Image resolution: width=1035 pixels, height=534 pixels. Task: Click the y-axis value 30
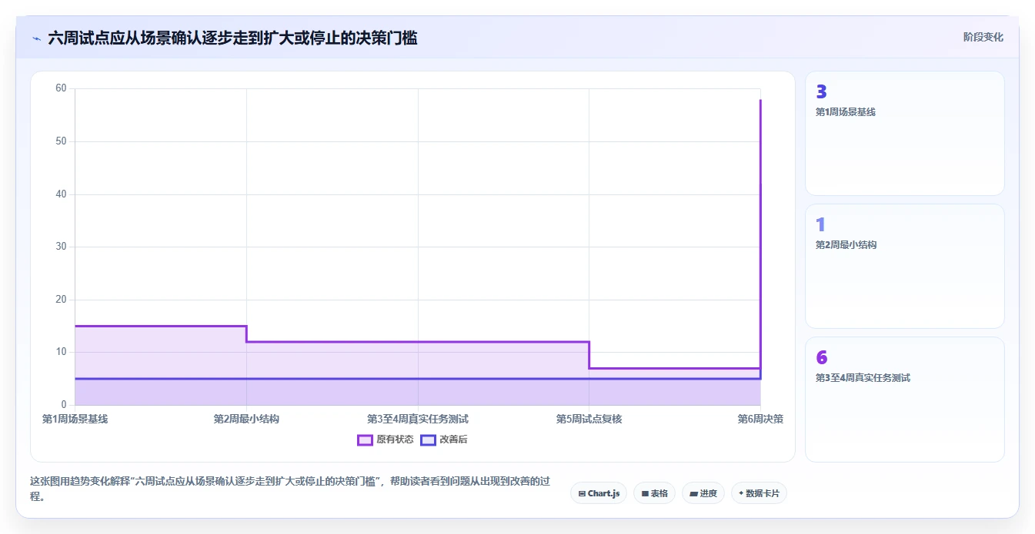(x=62, y=247)
